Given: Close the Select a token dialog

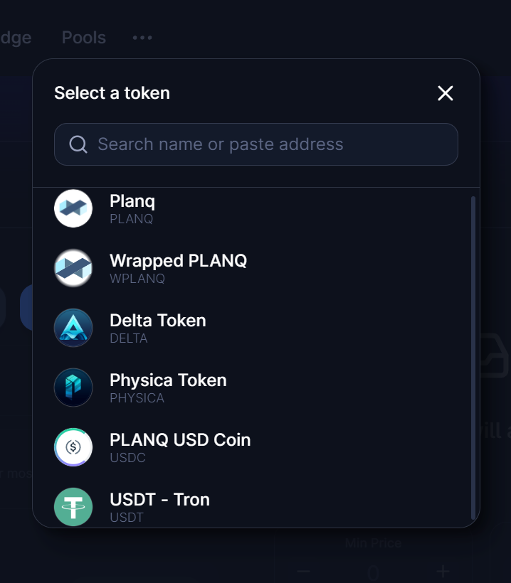Looking at the screenshot, I should 446,93.
